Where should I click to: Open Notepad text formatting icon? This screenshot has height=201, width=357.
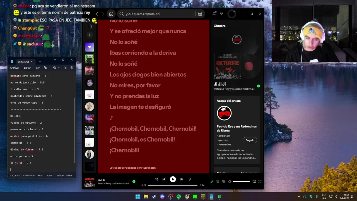click(x=45, y=68)
